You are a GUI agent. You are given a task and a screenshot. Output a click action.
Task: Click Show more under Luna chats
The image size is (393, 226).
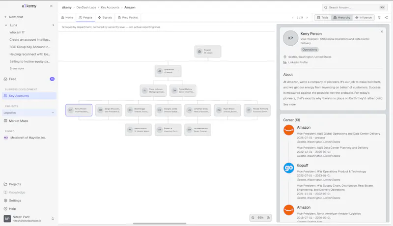pyautogui.click(x=17, y=68)
